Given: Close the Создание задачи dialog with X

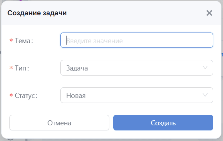Looking at the screenshot, I should (x=209, y=13).
